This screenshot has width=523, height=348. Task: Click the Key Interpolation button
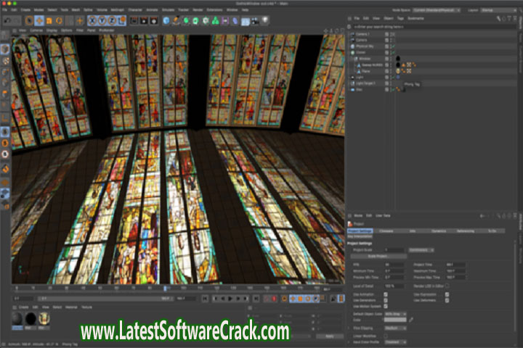tap(360, 236)
